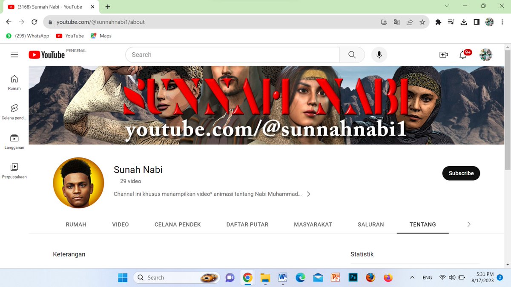Click the Chrome back arrow
The image size is (511, 287).
[9, 22]
